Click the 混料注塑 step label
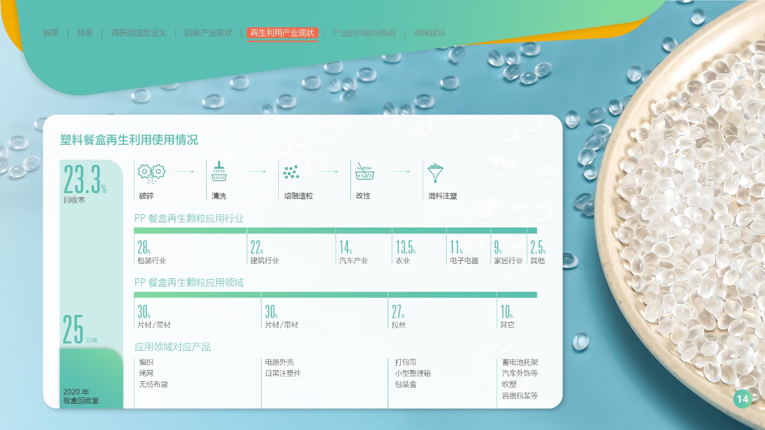The height and width of the screenshot is (430, 765). pos(443,196)
